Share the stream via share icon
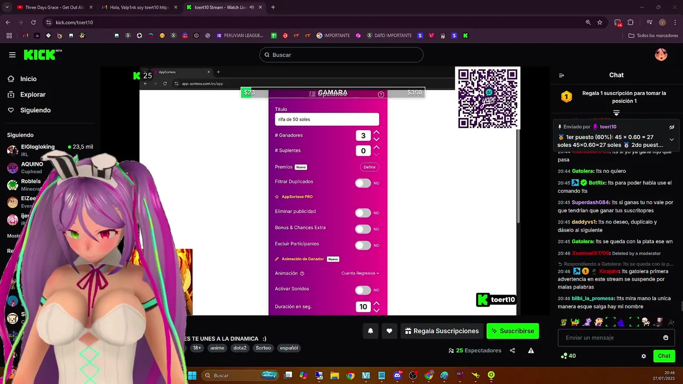 [512, 350]
